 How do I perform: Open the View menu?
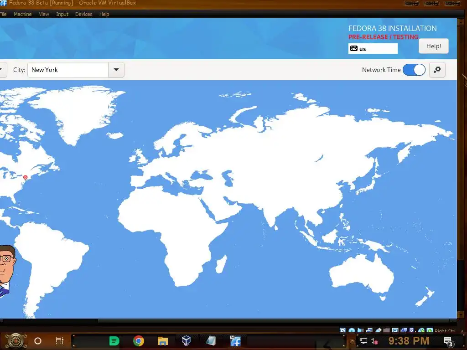point(44,14)
